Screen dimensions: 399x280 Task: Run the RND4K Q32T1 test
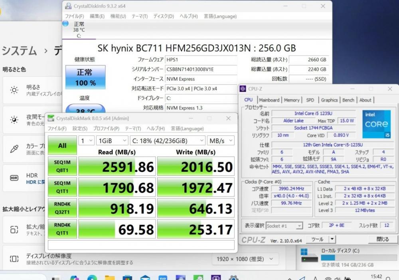tap(62, 208)
